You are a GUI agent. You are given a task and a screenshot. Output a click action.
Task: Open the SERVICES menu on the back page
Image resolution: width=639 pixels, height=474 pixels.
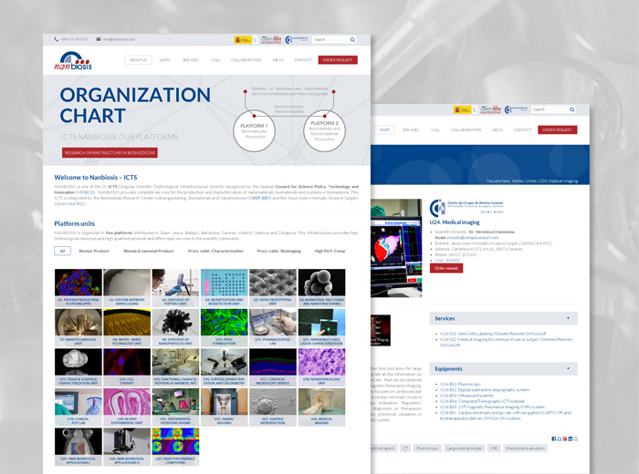[x=411, y=129]
